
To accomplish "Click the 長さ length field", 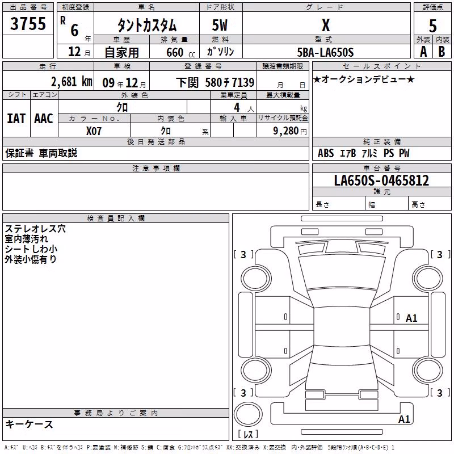I will pyautogui.click(x=338, y=203).
